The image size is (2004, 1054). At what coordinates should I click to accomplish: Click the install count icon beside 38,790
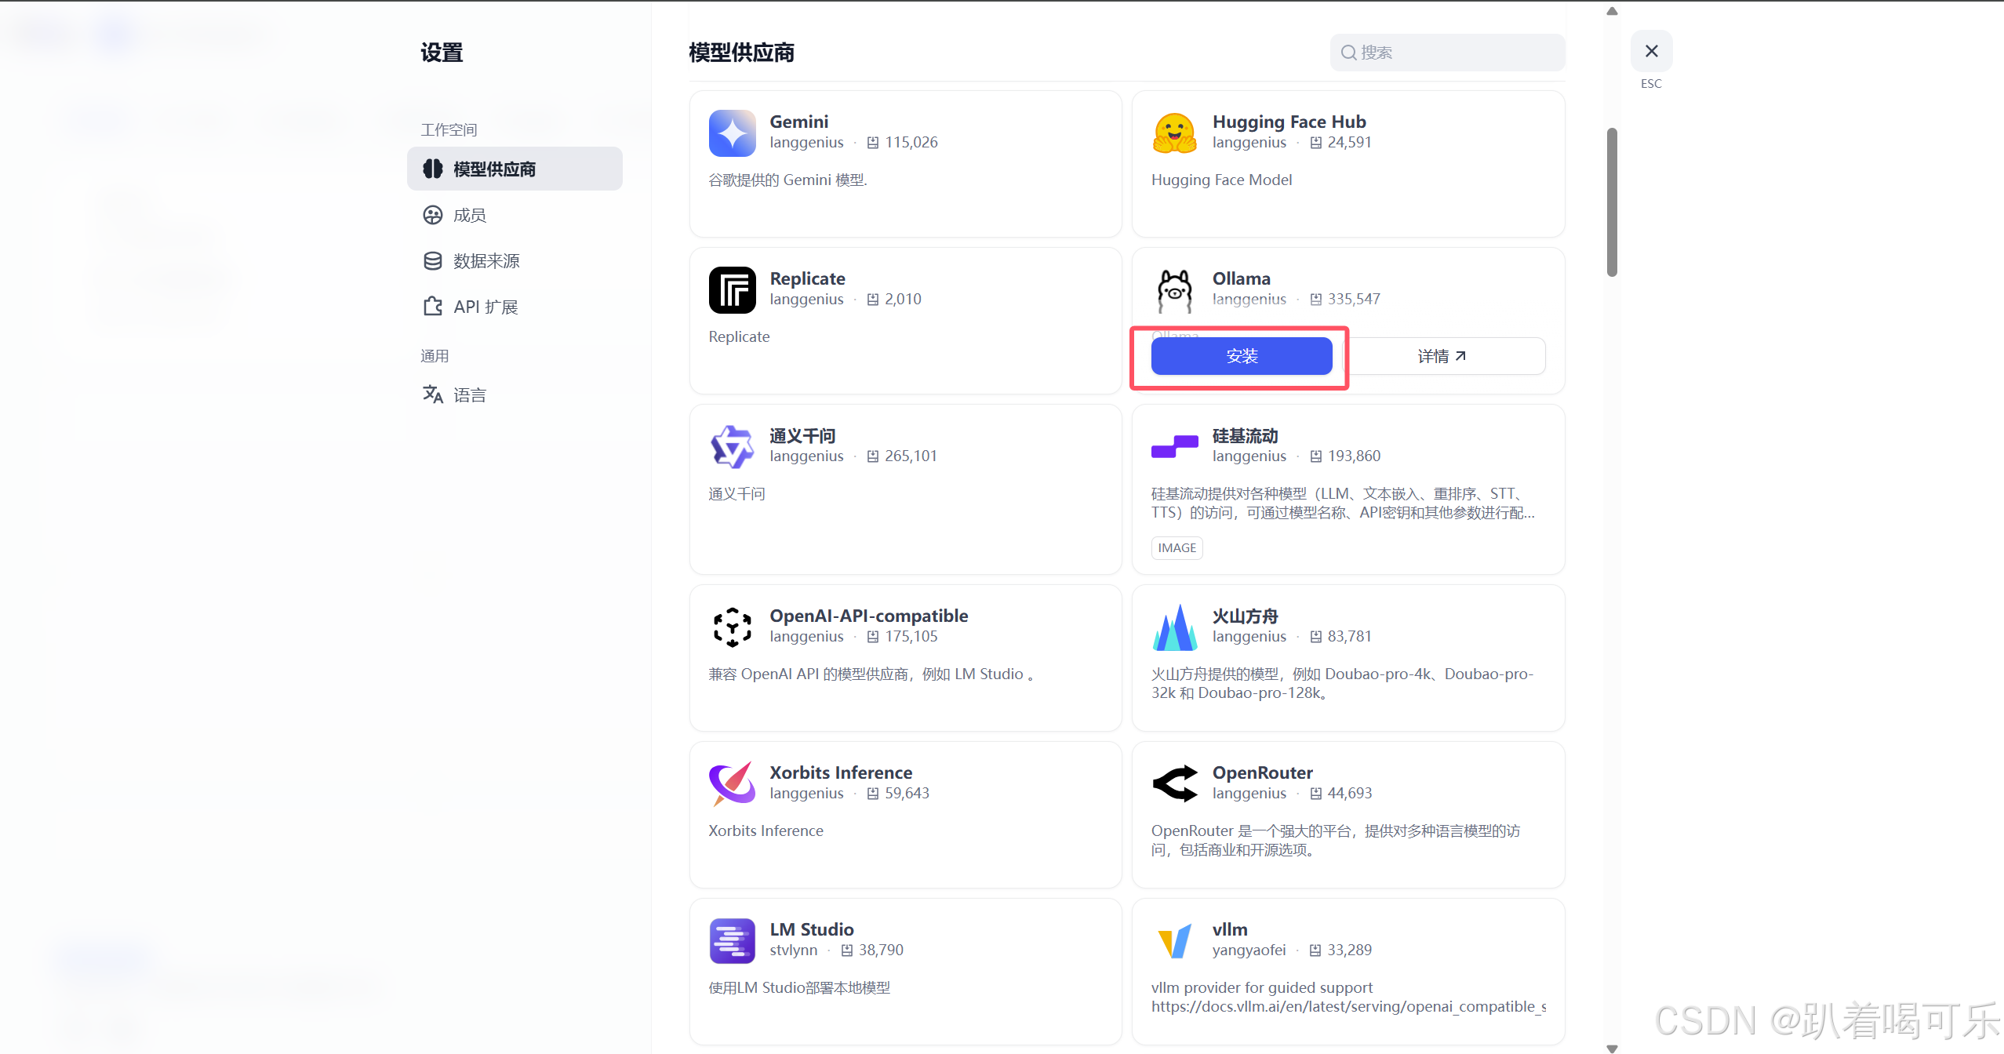tap(846, 950)
